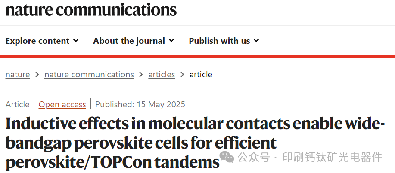Expand the Explore content dropdown arrow
This screenshot has height=173, width=395.
click(x=76, y=41)
